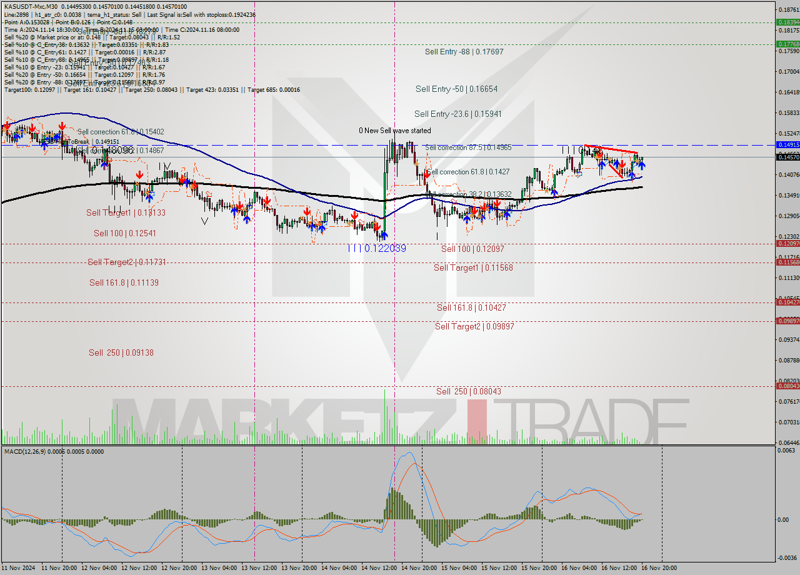Click the MACD(12,26,9) indicator label
The width and height of the screenshot is (800, 575).
54,451
